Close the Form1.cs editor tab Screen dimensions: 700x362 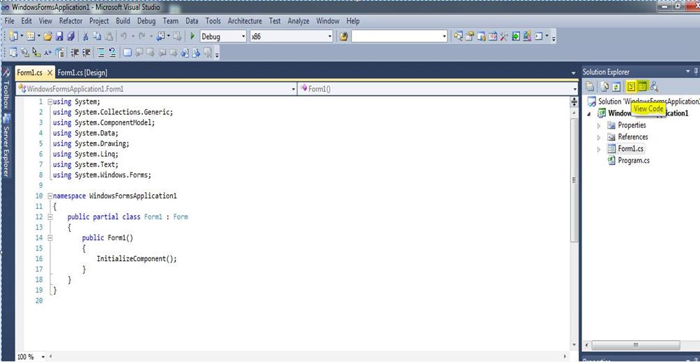pyautogui.click(x=50, y=72)
